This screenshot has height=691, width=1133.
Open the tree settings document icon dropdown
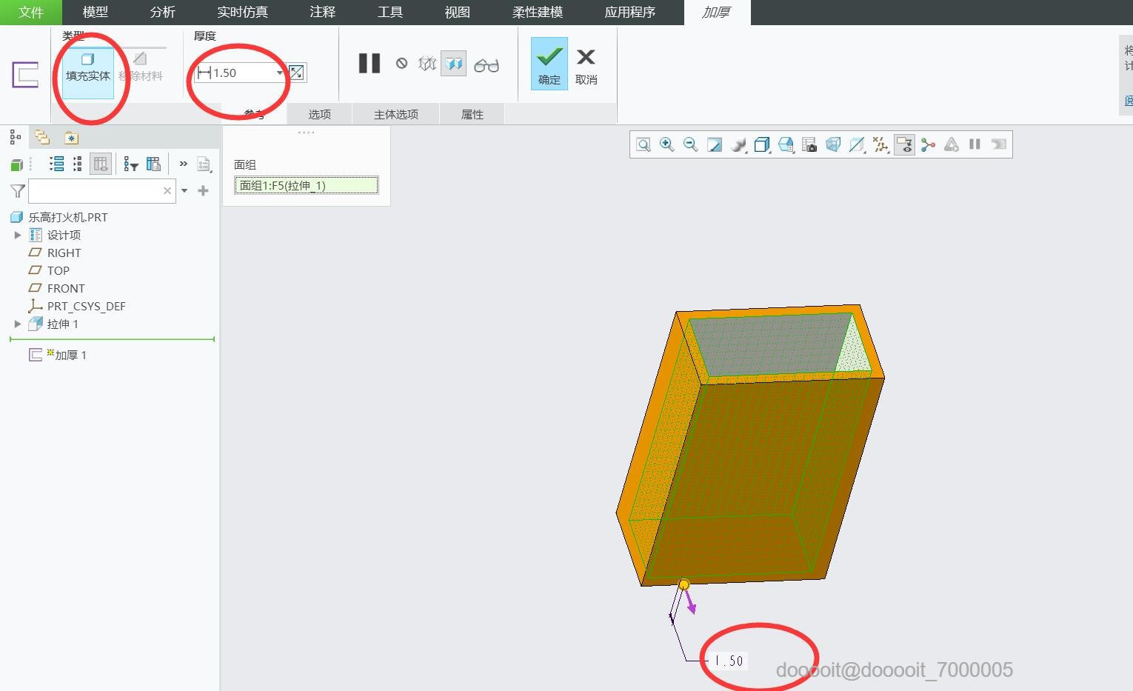(x=204, y=164)
